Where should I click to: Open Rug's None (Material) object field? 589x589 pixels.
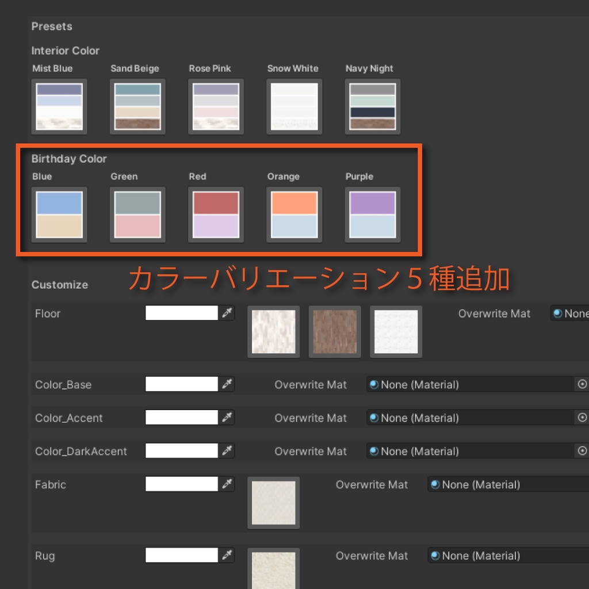(506, 556)
